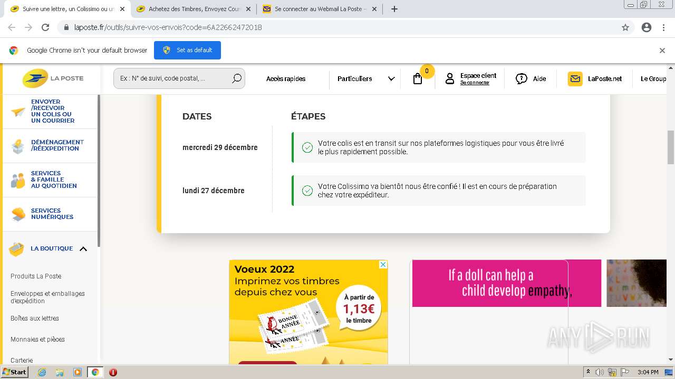Click the forward navigation arrow
675x379 pixels.
[x=28, y=27]
